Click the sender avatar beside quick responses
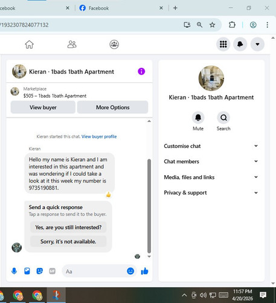The image size is (276, 303). click(17, 247)
